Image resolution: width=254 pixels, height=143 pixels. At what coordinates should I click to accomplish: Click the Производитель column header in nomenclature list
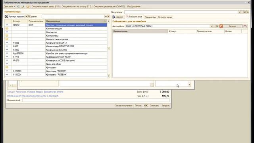click(x=37, y=21)
